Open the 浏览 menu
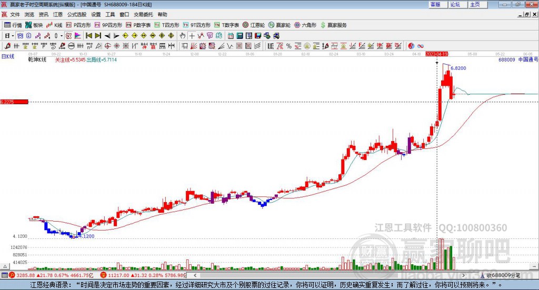The height and width of the screenshot is (290, 539). [29, 14]
